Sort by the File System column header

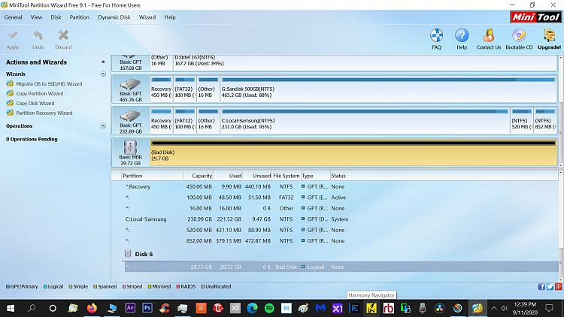point(287,176)
